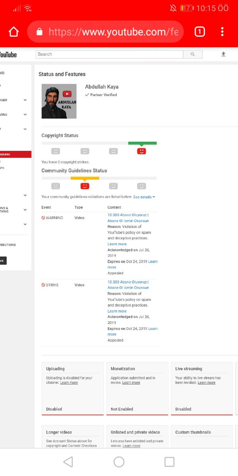Click Learn more in the Uploading card
Viewport: 238px width, 476px height.
tap(69, 383)
